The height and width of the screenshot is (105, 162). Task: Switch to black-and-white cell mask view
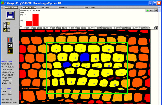(x=10, y=45)
